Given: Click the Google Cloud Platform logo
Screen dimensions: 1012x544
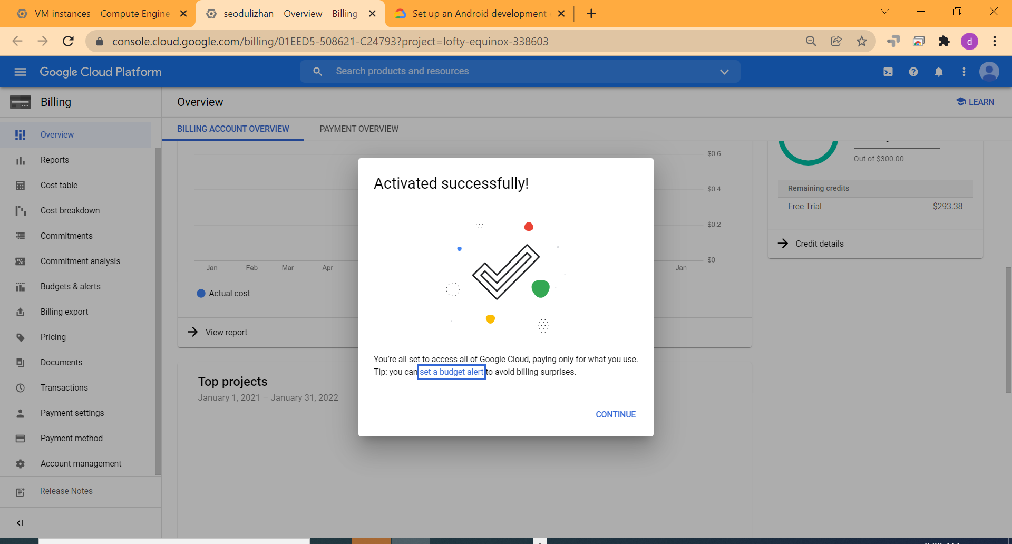Looking at the screenshot, I should click(101, 72).
